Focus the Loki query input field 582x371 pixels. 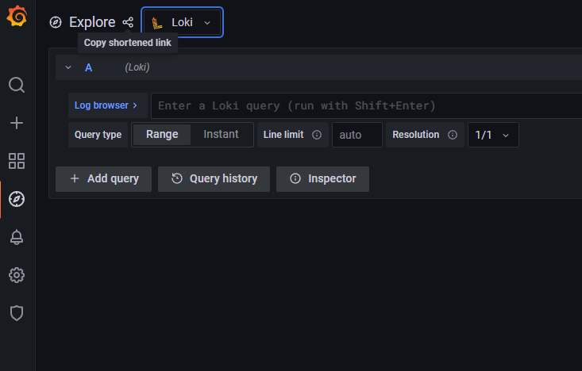pyautogui.click(x=367, y=105)
